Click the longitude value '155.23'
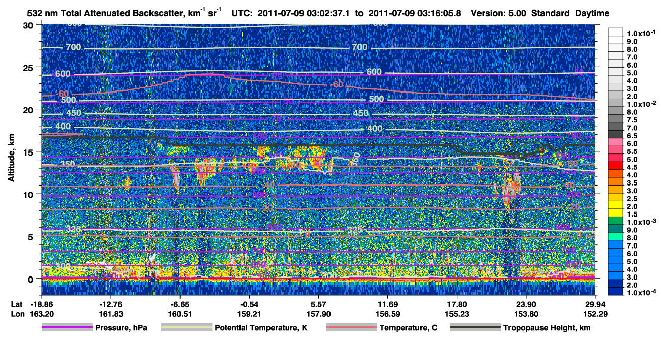Viewport: 661px width, 339px height. click(457, 314)
